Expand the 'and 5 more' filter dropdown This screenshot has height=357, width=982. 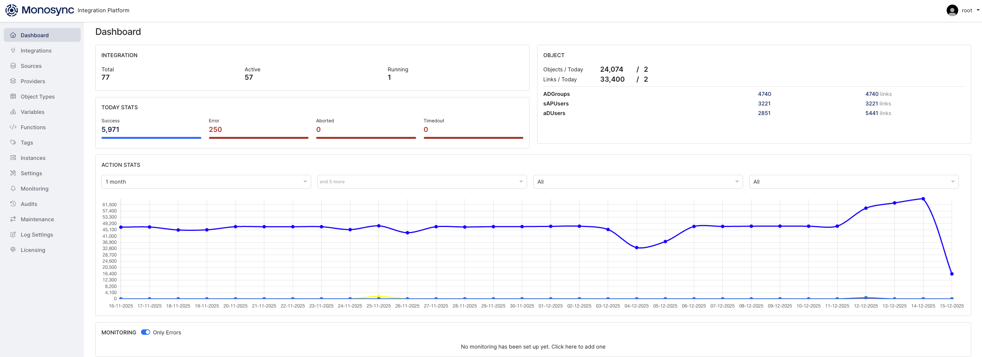421,181
